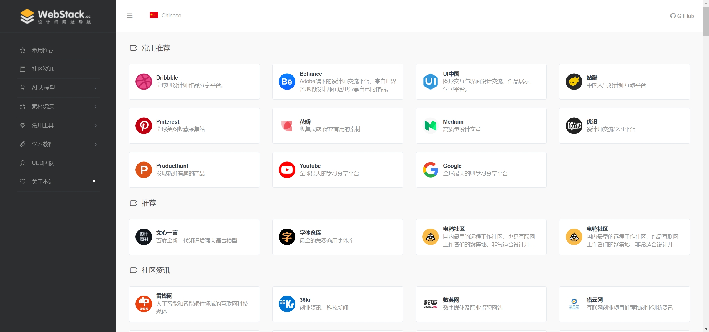Screen dimensions: 709x332
Task: Click text 创业资讯、科技新闻
Action: coord(324,308)
